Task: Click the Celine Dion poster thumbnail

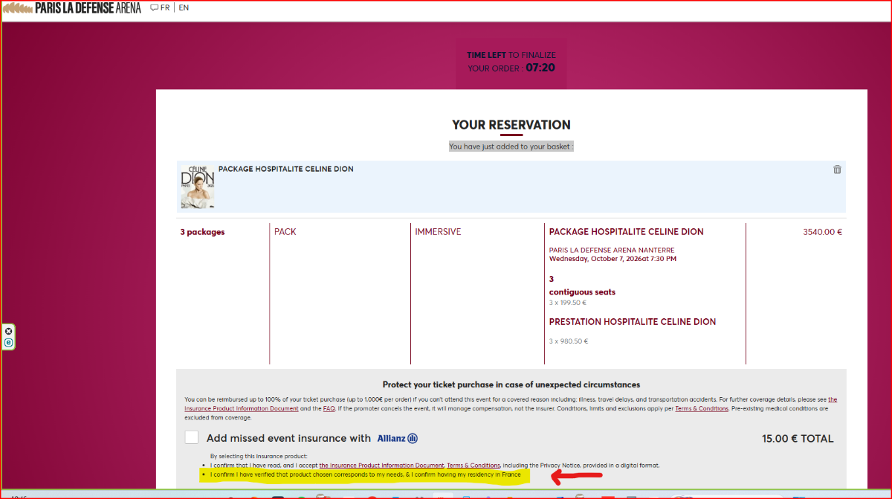Action: (197, 186)
